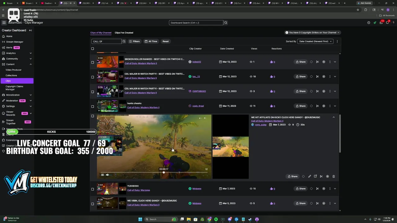Click scissors edit icon on kobej42 clip row

(x=317, y=62)
